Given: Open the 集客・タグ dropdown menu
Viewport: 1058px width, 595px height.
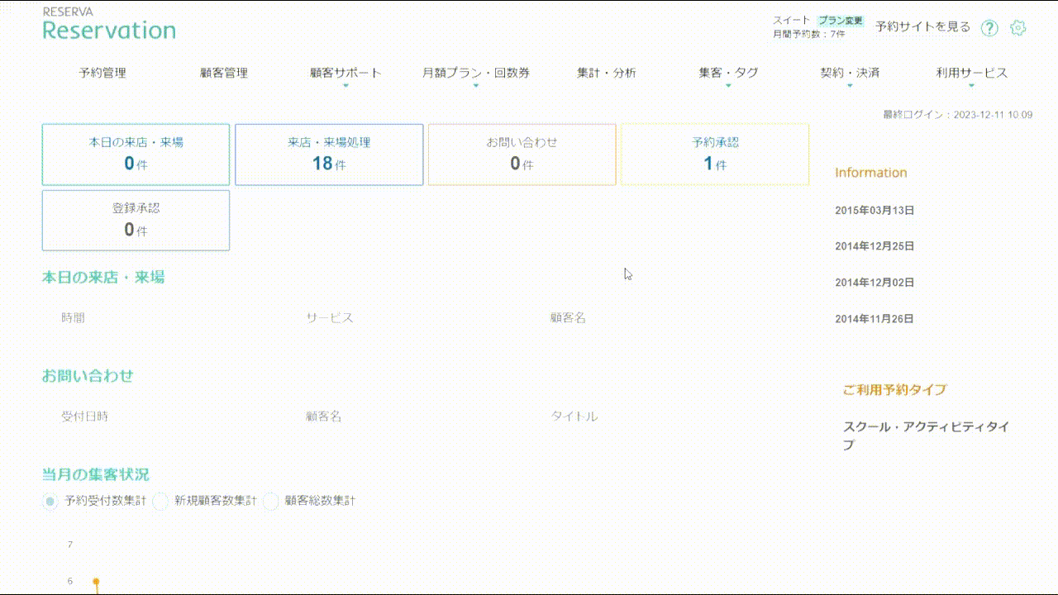Looking at the screenshot, I should (x=727, y=74).
